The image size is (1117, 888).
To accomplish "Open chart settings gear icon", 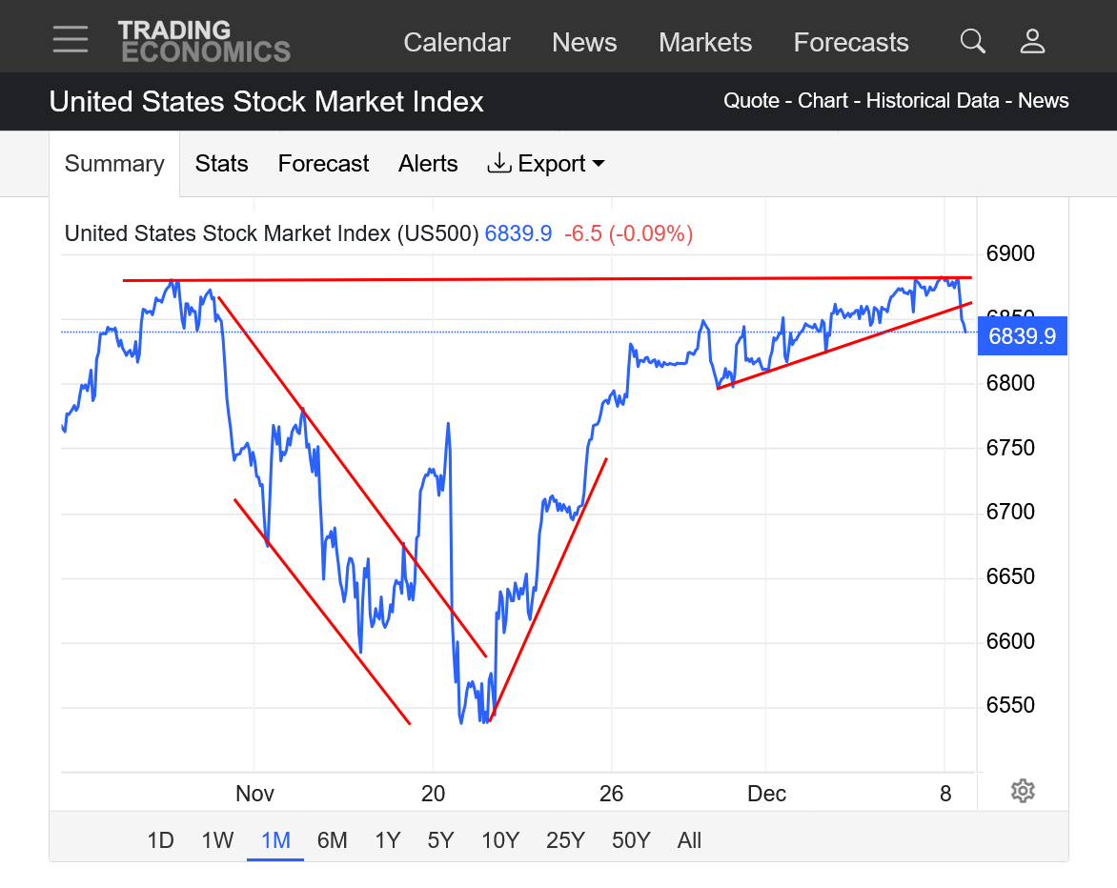I will (x=1023, y=791).
